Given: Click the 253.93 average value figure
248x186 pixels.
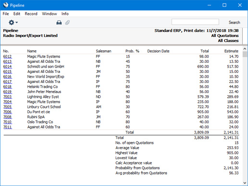Looking at the screenshot, I should point(233,148).
